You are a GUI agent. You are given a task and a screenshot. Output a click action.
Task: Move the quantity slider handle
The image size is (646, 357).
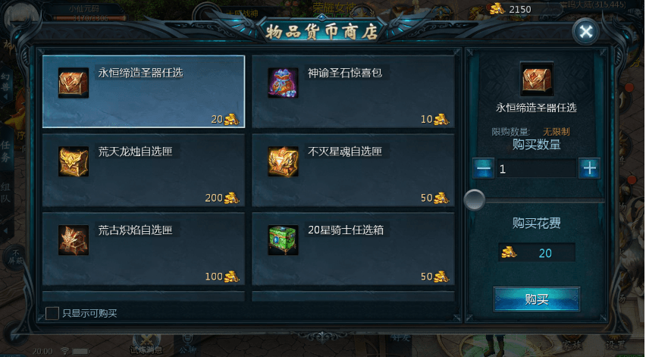474,200
